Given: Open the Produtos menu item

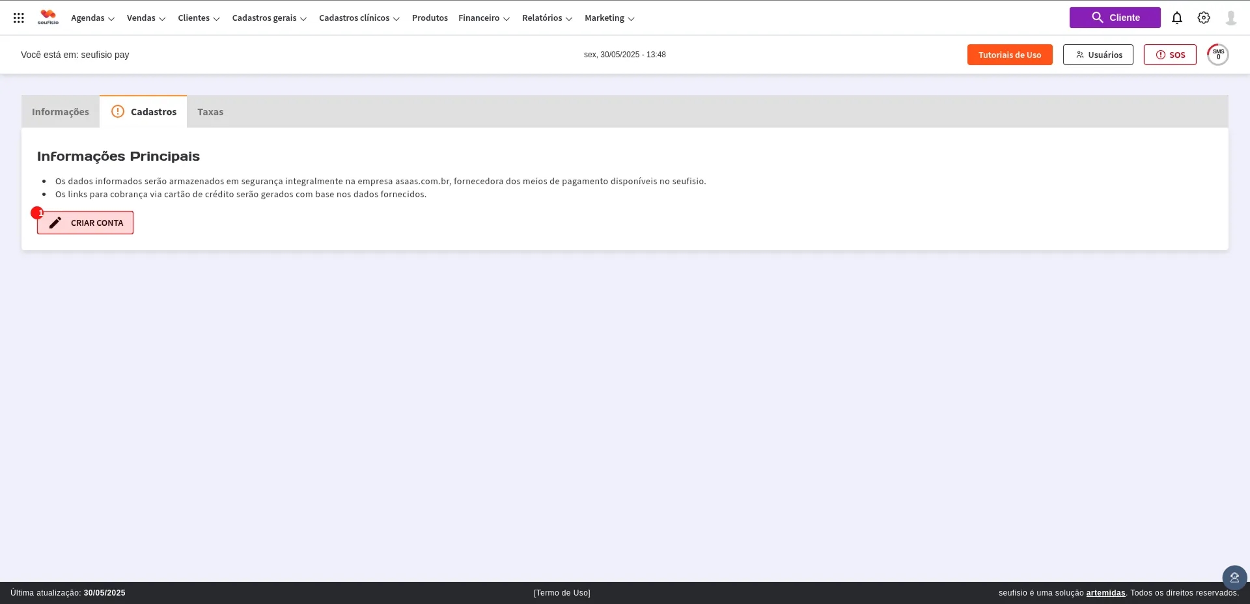Looking at the screenshot, I should [x=430, y=18].
